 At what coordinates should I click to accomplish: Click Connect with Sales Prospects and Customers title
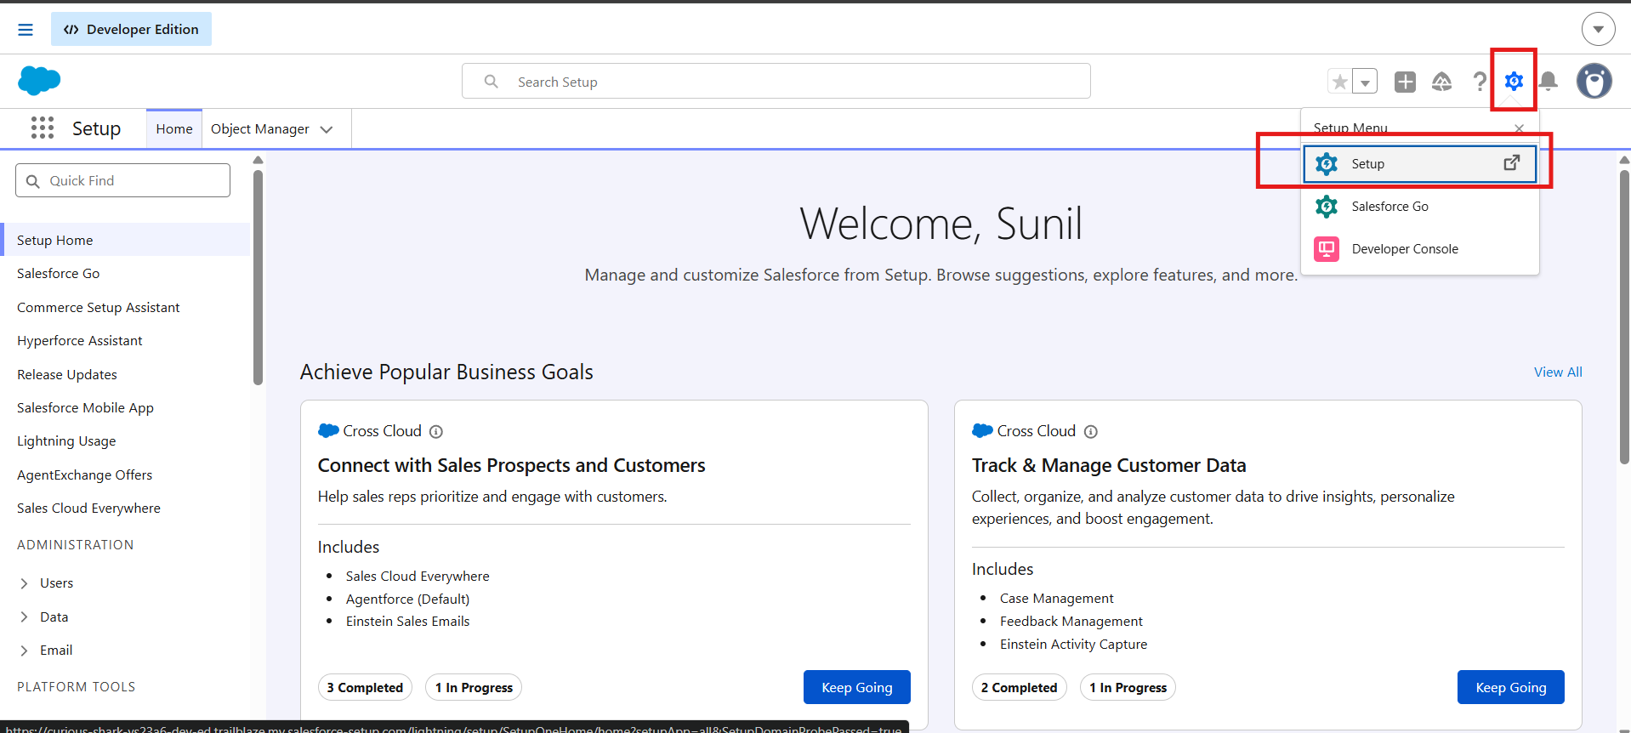coord(512,466)
